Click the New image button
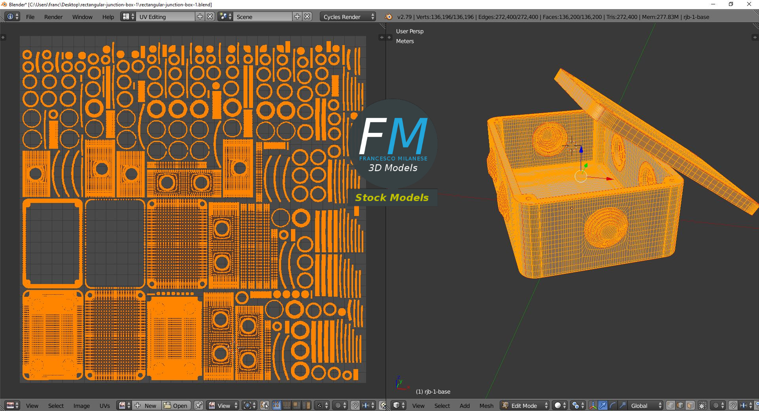The width and height of the screenshot is (759, 411). [x=146, y=405]
